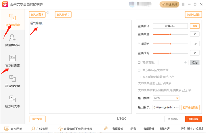Click the version text v2.5.2
The height and width of the screenshot is (133, 206).
pyautogui.click(x=199, y=129)
